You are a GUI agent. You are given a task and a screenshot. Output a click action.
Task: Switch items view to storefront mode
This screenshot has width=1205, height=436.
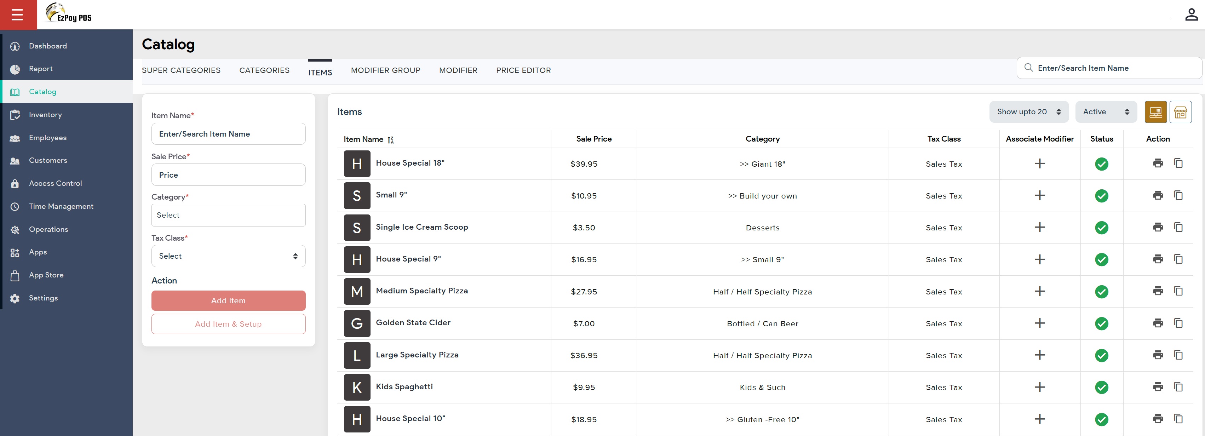pos(1181,112)
